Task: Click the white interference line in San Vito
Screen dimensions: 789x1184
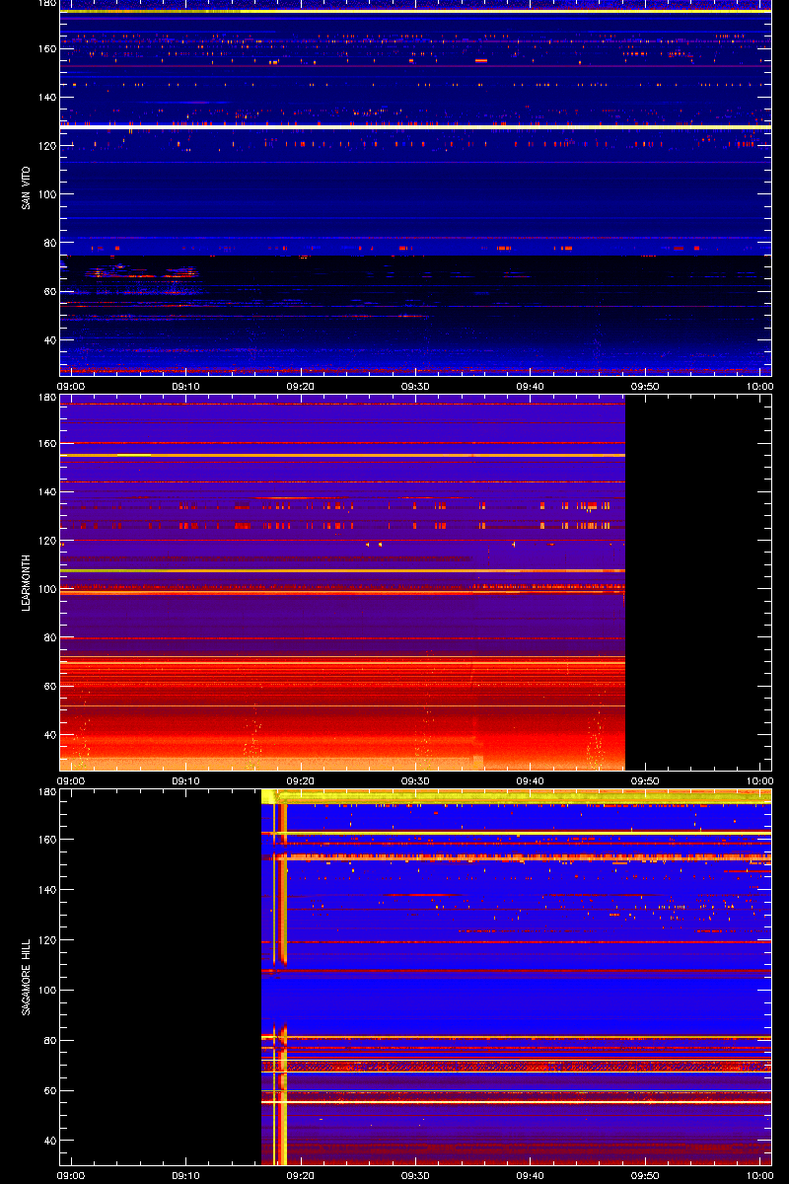Action: 415,127
